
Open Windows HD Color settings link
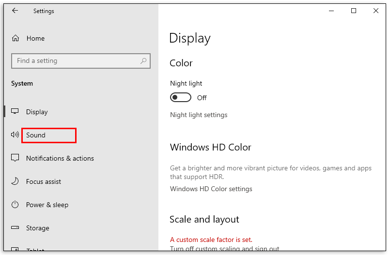coord(211,189)
